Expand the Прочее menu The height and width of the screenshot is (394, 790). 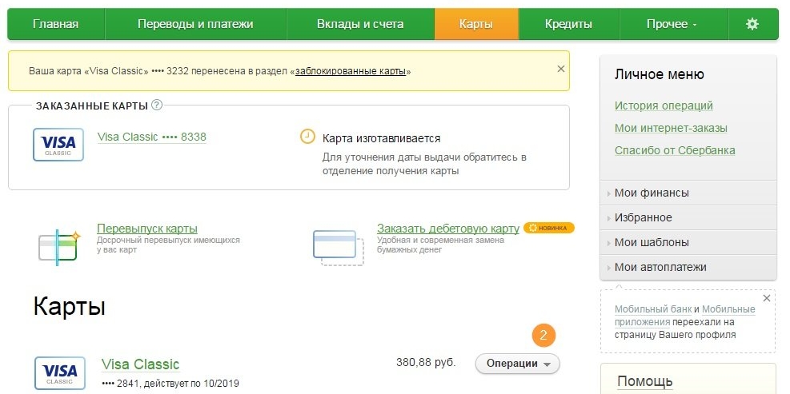click(x=672, y=24)
